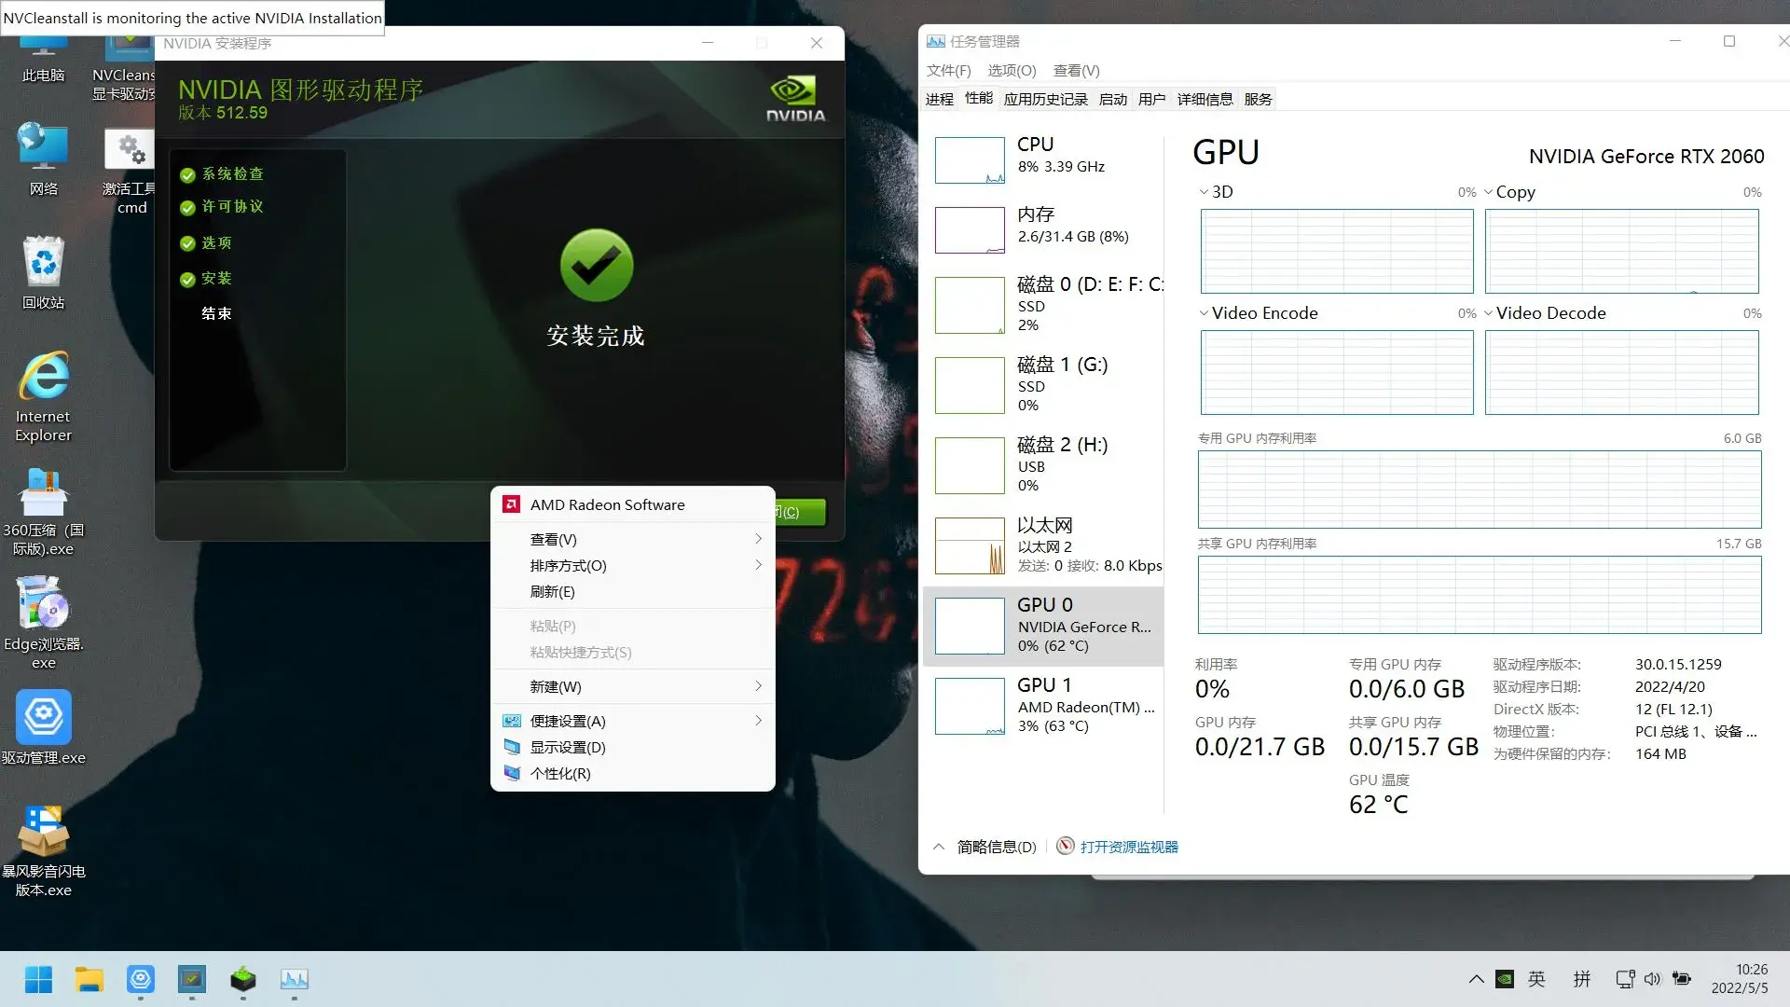This screenshot has width=1790, height=1007.
Task: Expand the 新建(W) context submenu
Action: (633, 687)
